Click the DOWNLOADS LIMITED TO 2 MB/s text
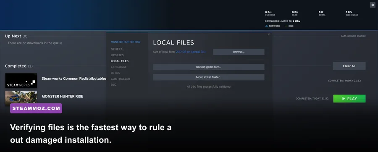Image resolution: width=378 pixels, height=152 pixels. point(283,21)
